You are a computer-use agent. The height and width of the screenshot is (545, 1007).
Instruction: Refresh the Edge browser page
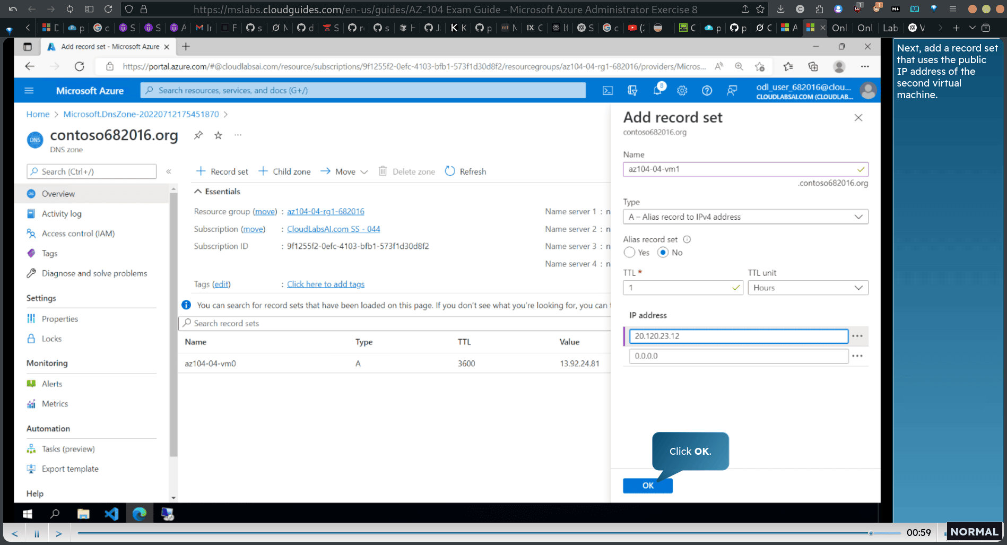pyautogui.click(x=80, y=66)
